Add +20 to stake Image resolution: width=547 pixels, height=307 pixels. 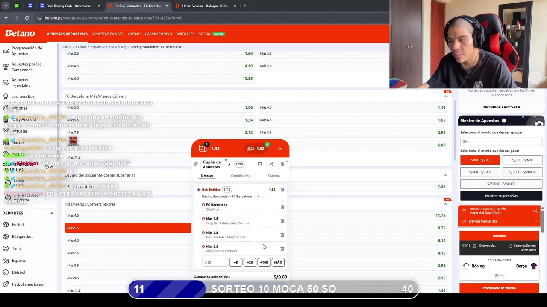(250, 263)
